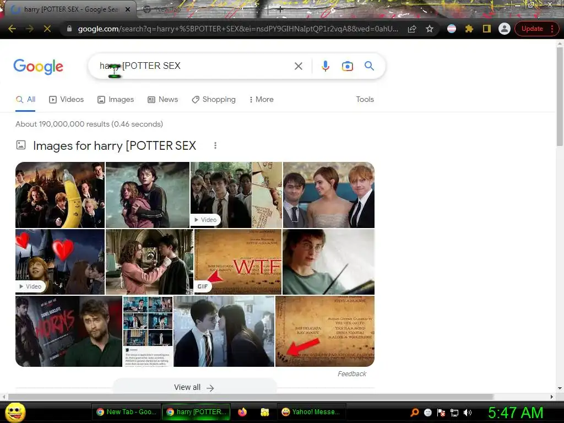
Task: Open the three cast portrait thumbnail
Action: [328, 195]
